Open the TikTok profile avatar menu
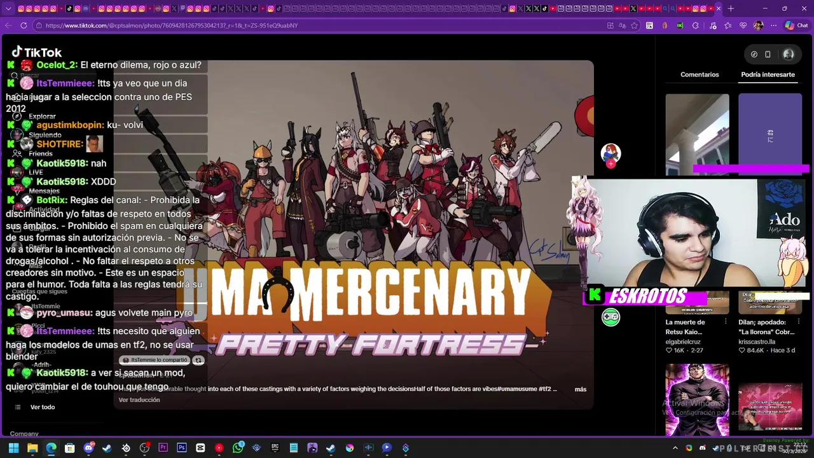 pos(789,55)
